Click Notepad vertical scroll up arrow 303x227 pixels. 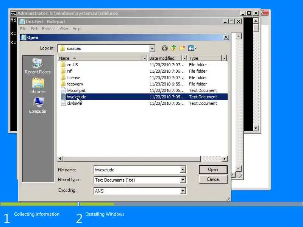point(239,36)
